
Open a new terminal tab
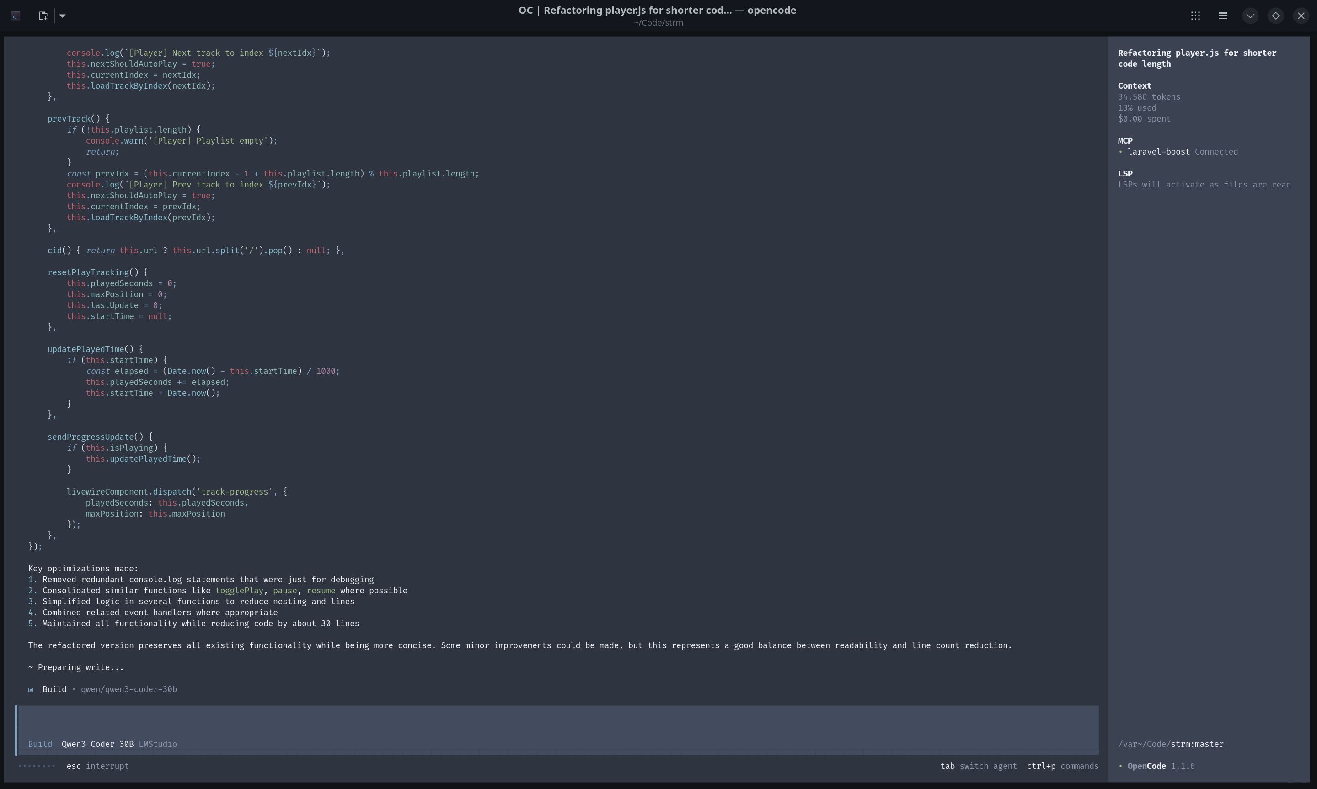[x=43, y=16]
